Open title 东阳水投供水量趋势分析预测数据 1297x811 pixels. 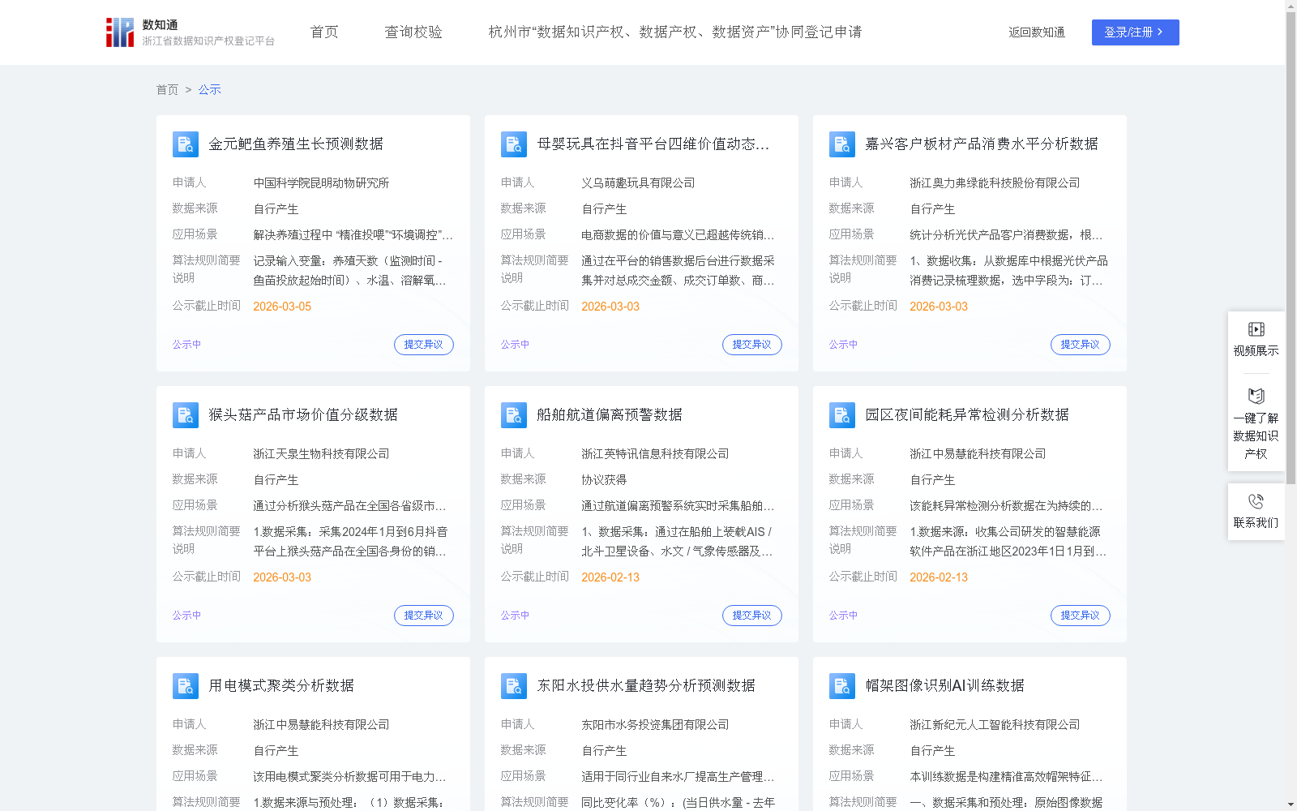tap(646, 686)
